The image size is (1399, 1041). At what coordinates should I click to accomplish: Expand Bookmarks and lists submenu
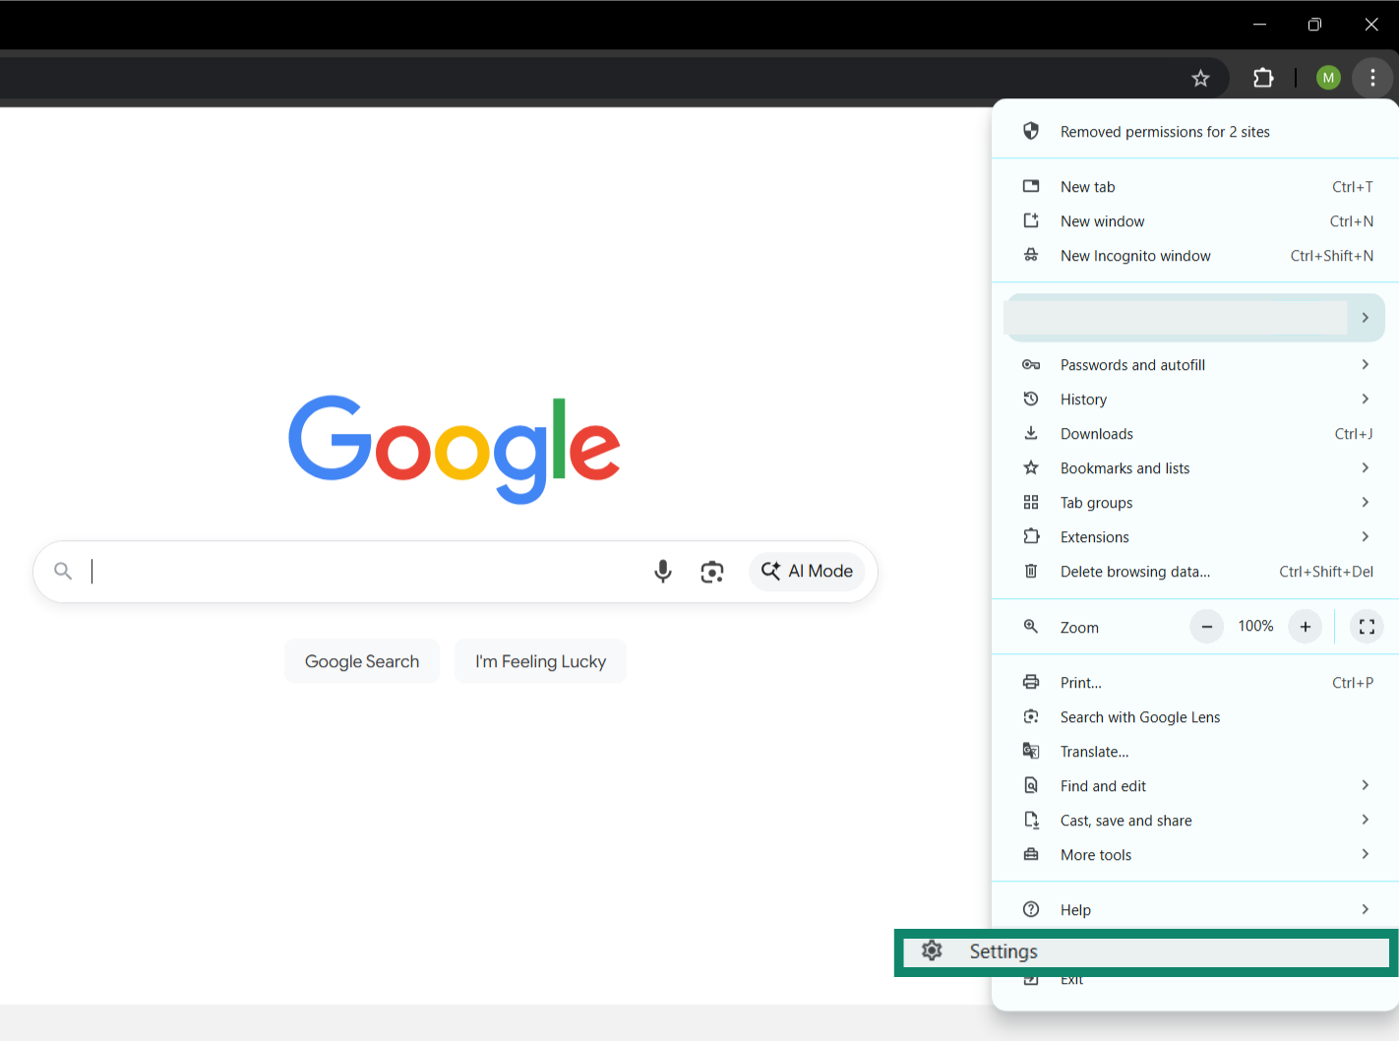1125,467
